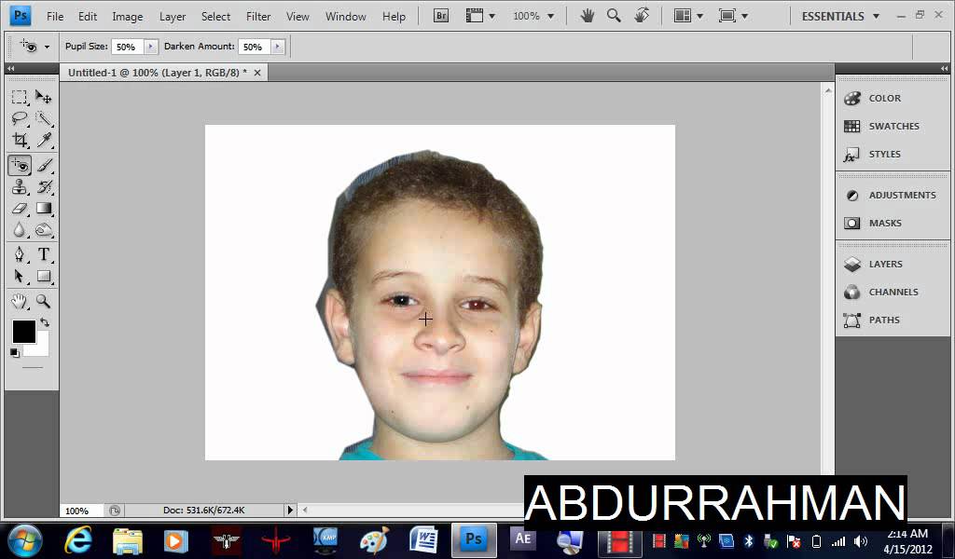This screenshot has height=559, width=955.
Task: Click the Hand tool in application bar
Action: (588, 17)
